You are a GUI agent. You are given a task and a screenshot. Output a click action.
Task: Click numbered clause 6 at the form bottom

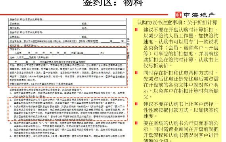[67, 136]
